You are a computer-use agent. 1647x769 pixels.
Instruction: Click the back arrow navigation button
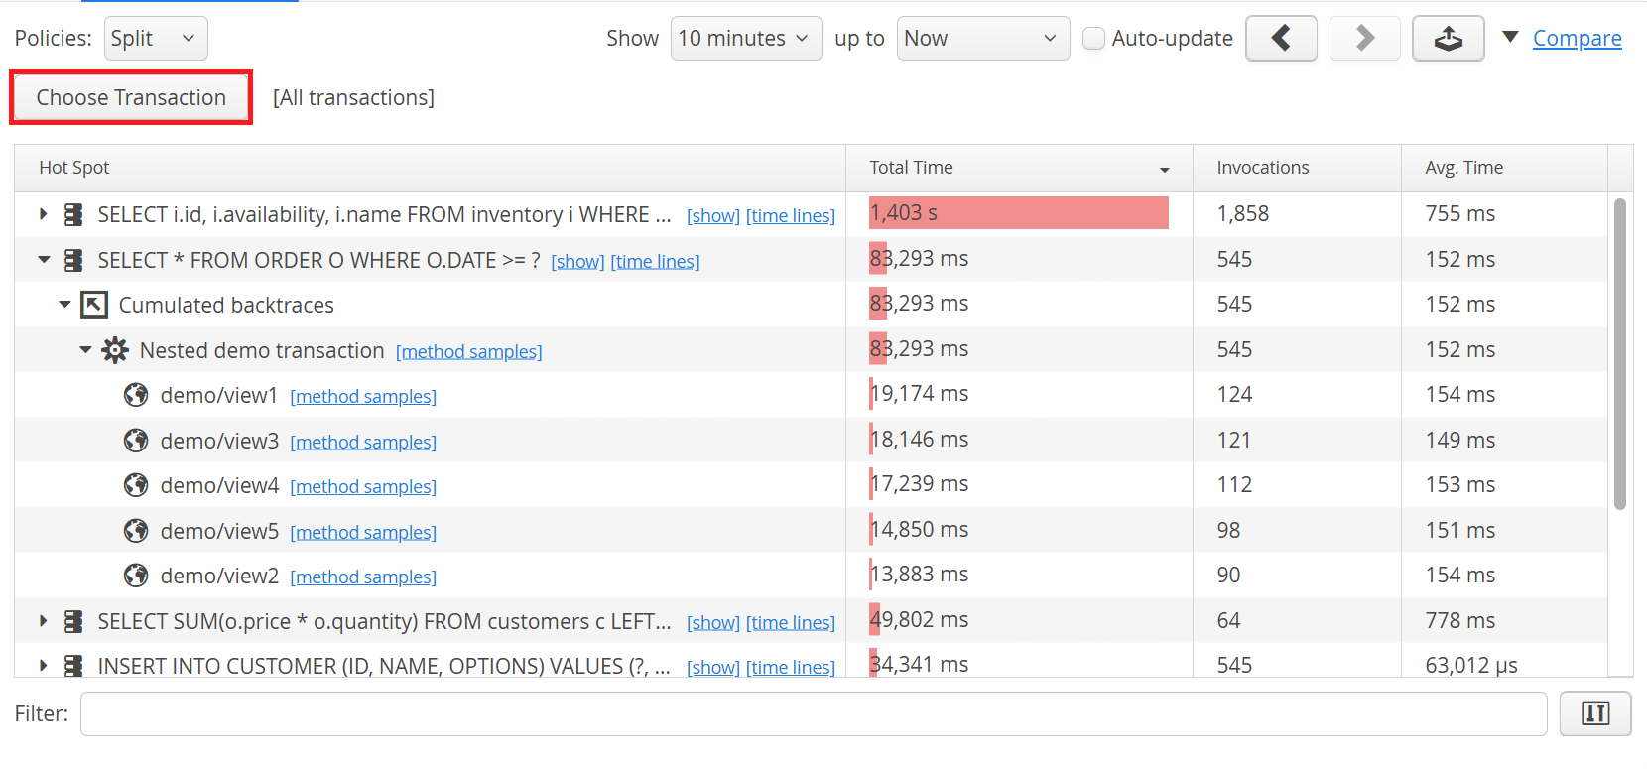point(1281,39)
